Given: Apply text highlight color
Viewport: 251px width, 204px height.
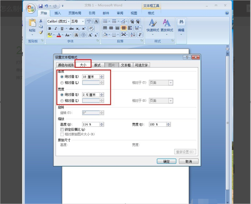Looking at the screenshot, I should tap(50, 35).
